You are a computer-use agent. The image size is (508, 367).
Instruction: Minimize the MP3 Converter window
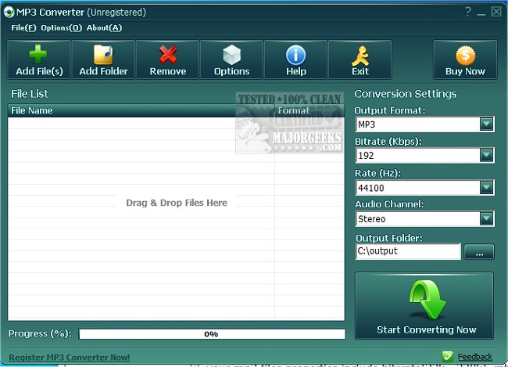tap(481, 13)
